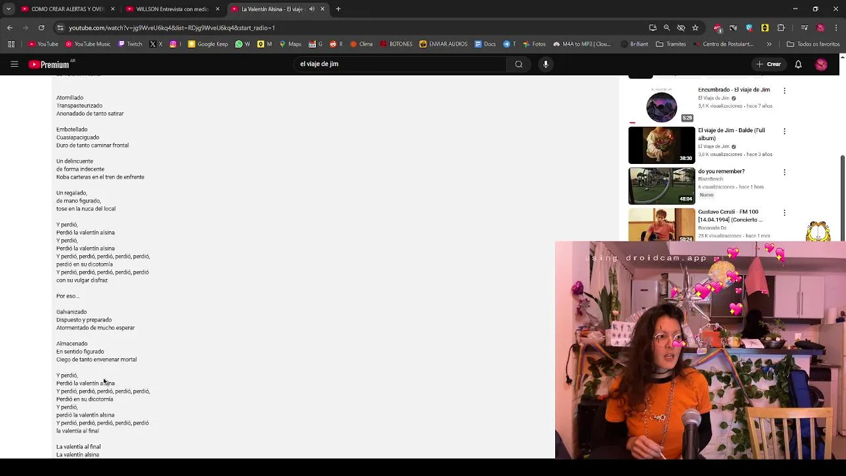
Task: Open Centro de Postulant bookmark
Action: coord(723,44)
